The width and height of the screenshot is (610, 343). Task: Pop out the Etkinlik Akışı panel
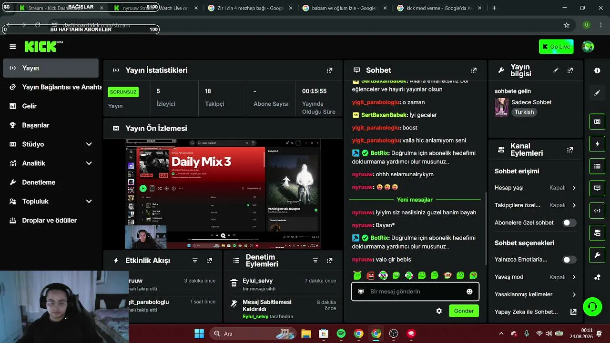209,261
